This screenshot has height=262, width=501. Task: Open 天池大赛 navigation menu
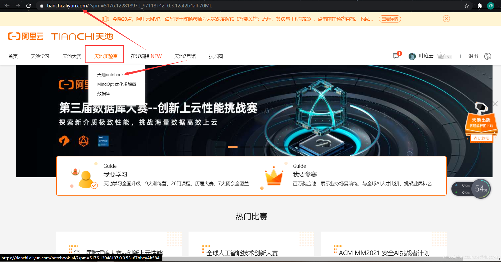click(x=72, y=56)
